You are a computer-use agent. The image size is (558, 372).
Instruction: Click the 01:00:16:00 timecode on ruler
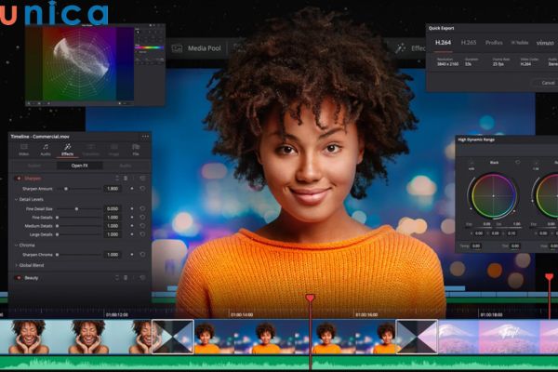click(x=365, y=315)
